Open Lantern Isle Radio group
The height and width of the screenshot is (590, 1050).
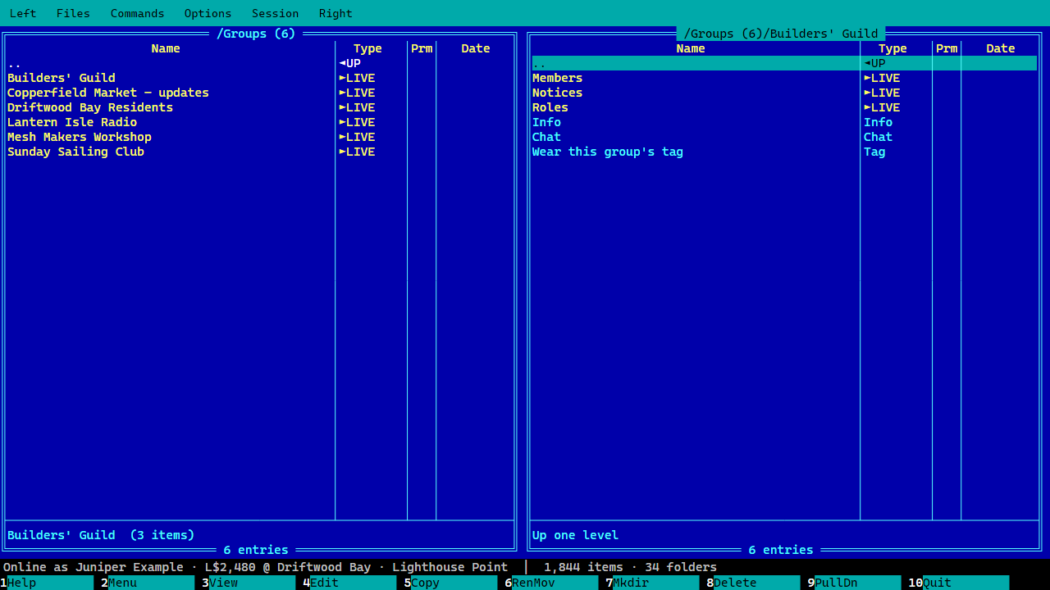(x=259, y=122)
